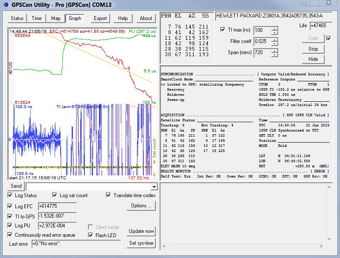The height and width of the screenshot is (258, 340).
Task: Click the TI max value field showing 100
Action: coord(262,30)
